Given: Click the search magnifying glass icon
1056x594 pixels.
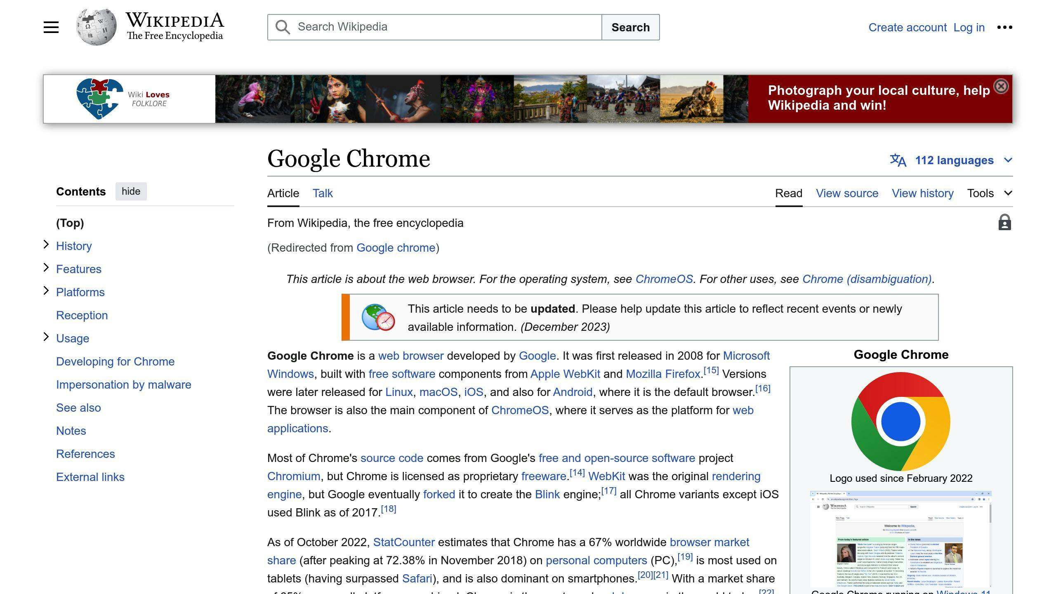Looking at the screenshot, I should [x=282, y=27].
